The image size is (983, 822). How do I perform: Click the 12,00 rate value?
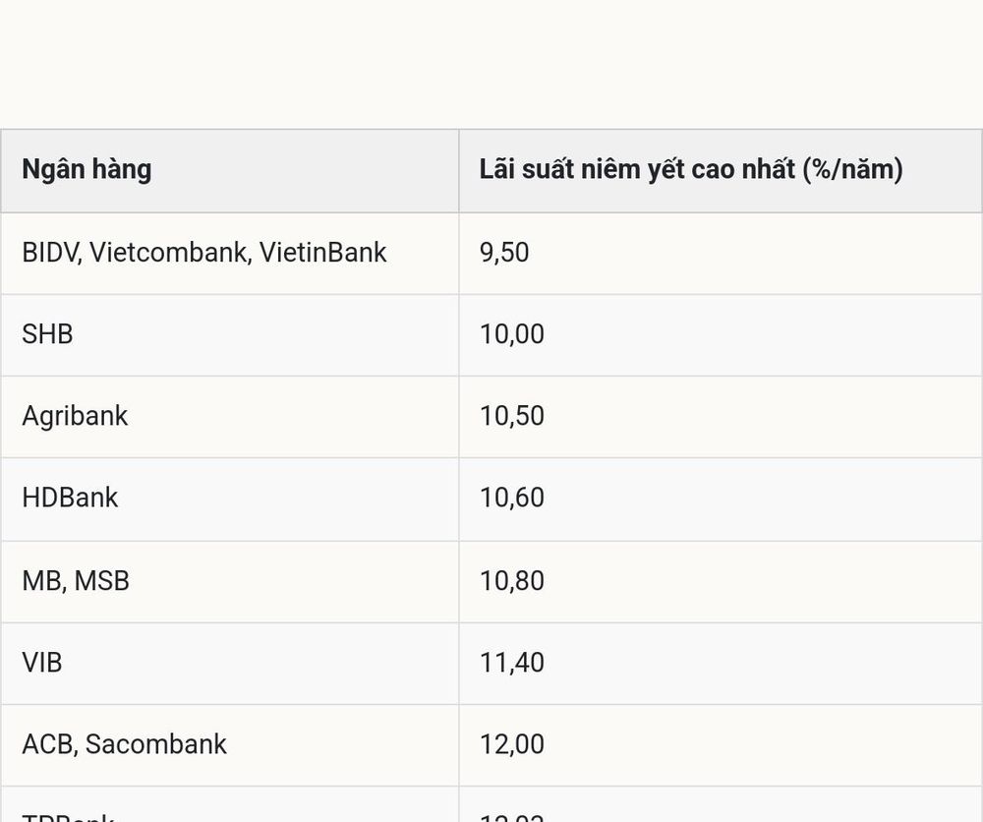[511, 744]
